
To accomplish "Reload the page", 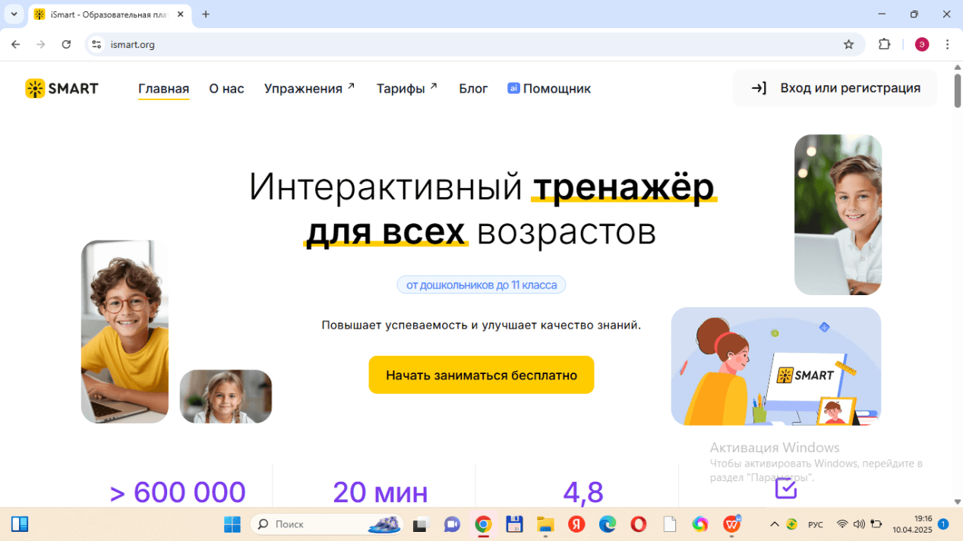I will click(x=66, y=45).
